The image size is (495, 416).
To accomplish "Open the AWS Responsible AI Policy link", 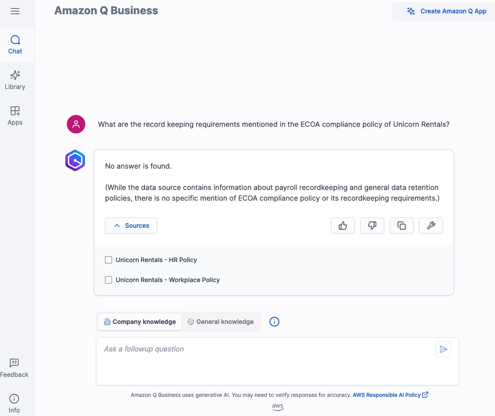I will click(x=386, y=395).
